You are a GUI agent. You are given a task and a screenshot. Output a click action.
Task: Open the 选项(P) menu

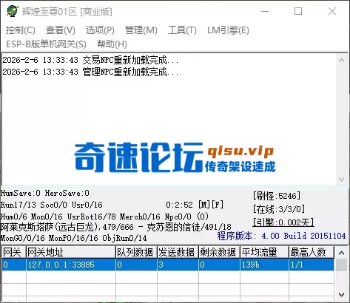click(x=100, y=30)
